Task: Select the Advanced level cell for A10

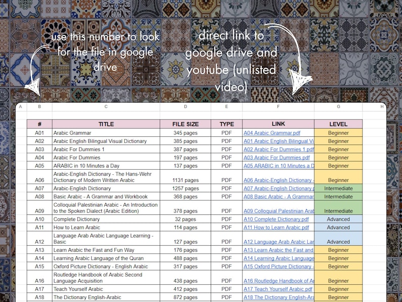Action: coord(338,219)
